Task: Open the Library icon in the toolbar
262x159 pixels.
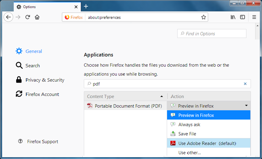Action: point(233,17)
